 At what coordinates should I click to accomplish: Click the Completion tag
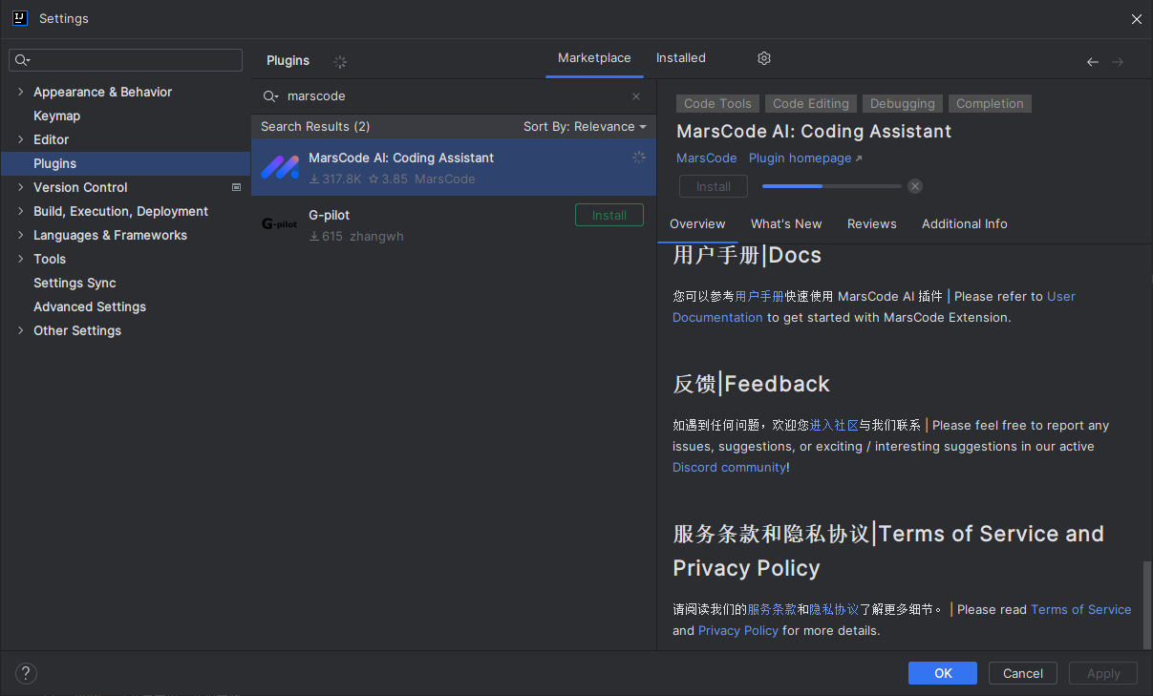(x=990, y=104)
